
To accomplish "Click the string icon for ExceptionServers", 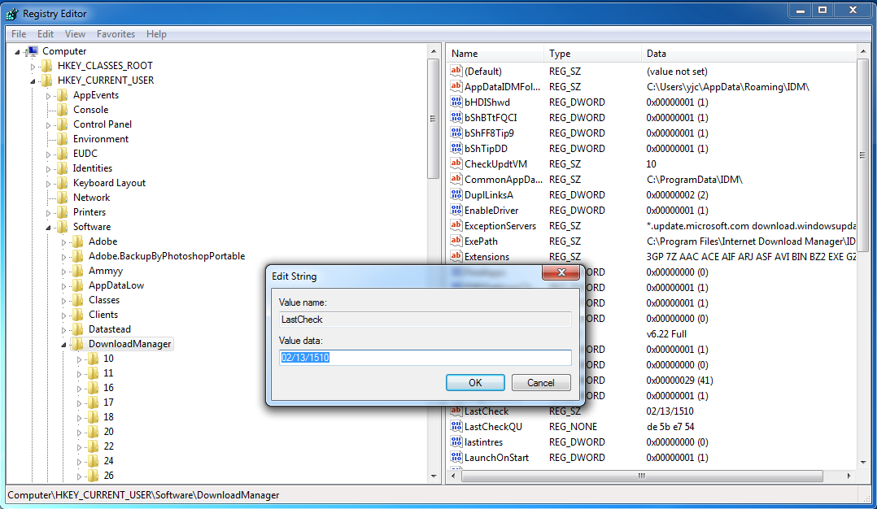I will [456, 226].
